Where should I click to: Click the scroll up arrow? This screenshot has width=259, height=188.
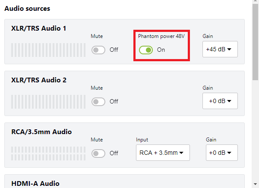click(x=256, y=3)
